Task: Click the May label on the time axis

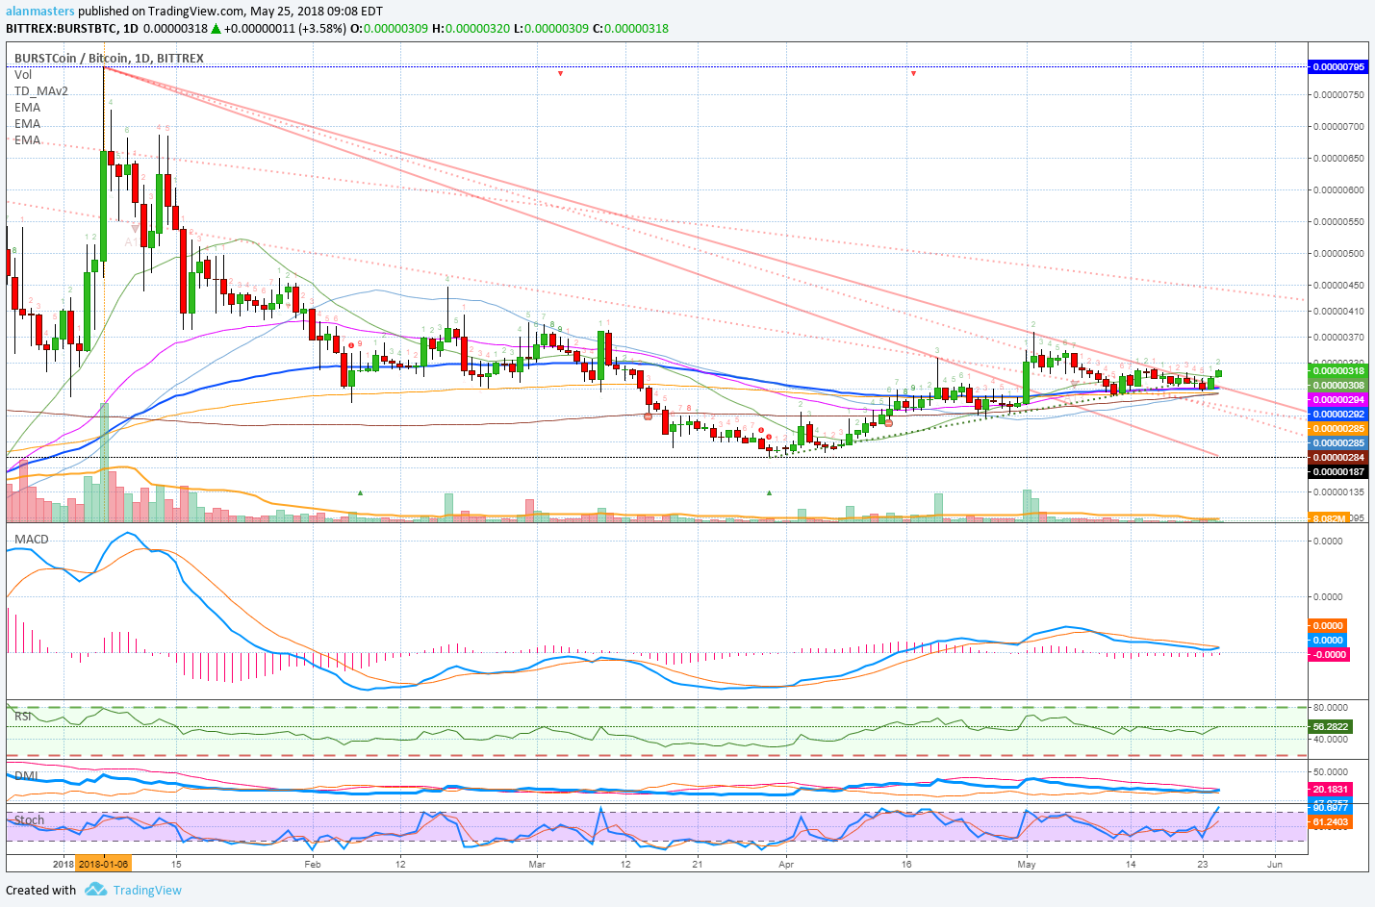Action: click(1027, 864)
